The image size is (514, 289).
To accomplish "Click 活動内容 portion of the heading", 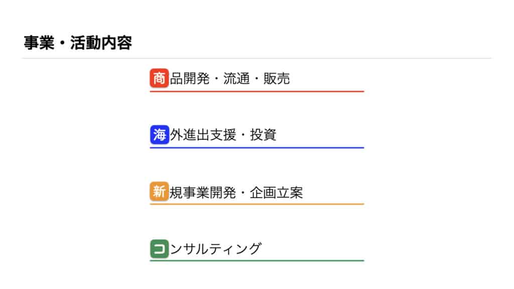I will [101, 43].
